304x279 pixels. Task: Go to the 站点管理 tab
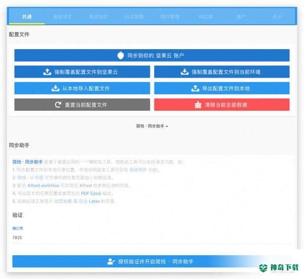(x=134, y=17)
